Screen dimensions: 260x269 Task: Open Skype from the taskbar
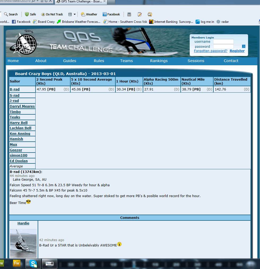[33, 263]
